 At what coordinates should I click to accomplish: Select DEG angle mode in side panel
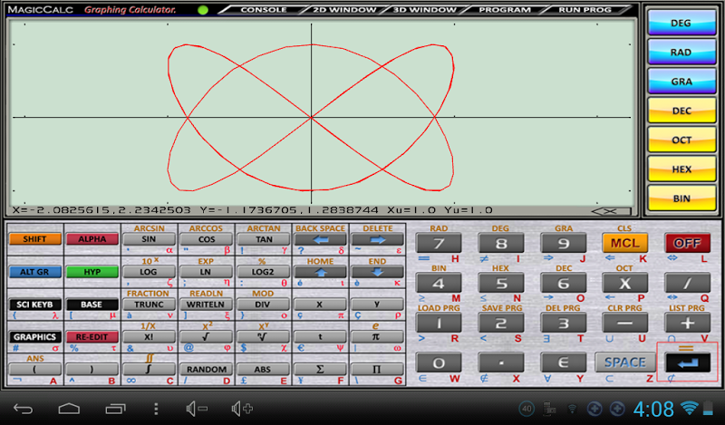tap(681, 24)
